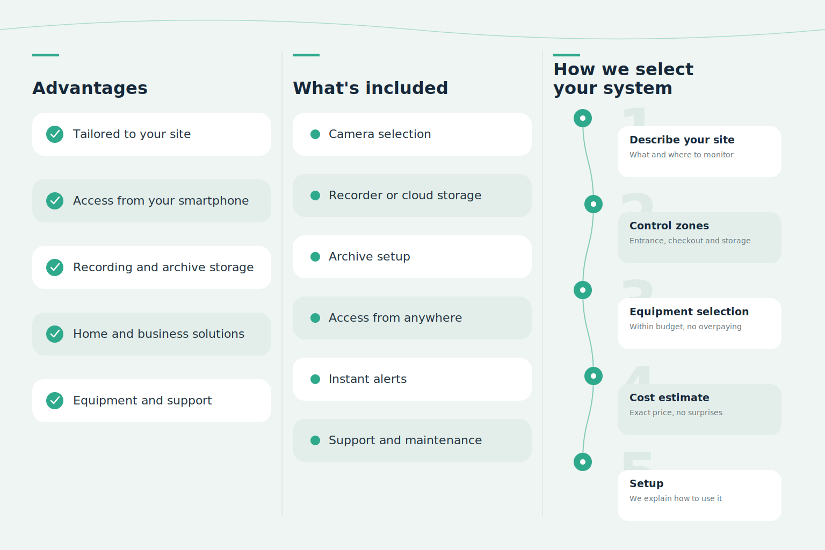Click the What's included heading

[x=371, y=88]
